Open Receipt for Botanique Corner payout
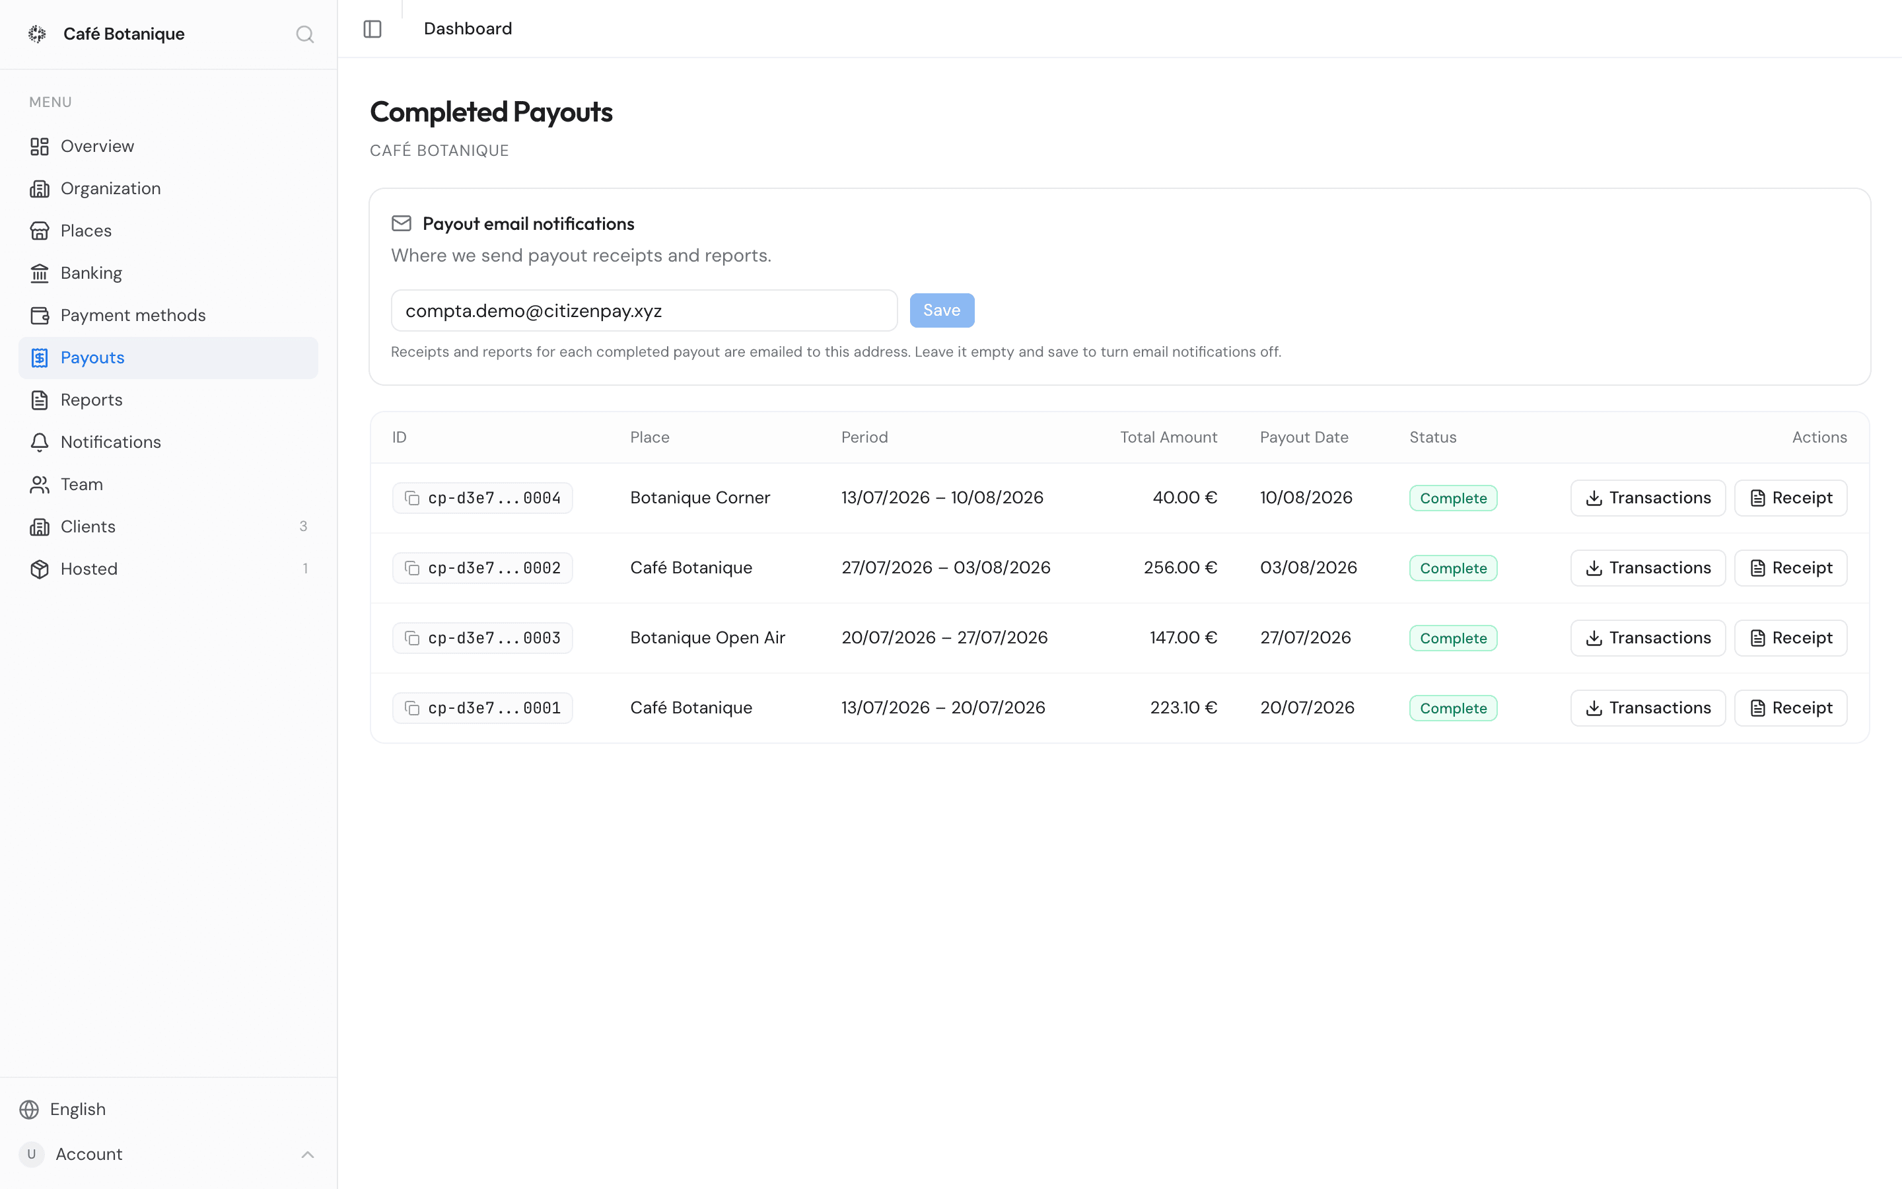1902x1189 pixels. pyautogui.click(x=1790, y=498)
